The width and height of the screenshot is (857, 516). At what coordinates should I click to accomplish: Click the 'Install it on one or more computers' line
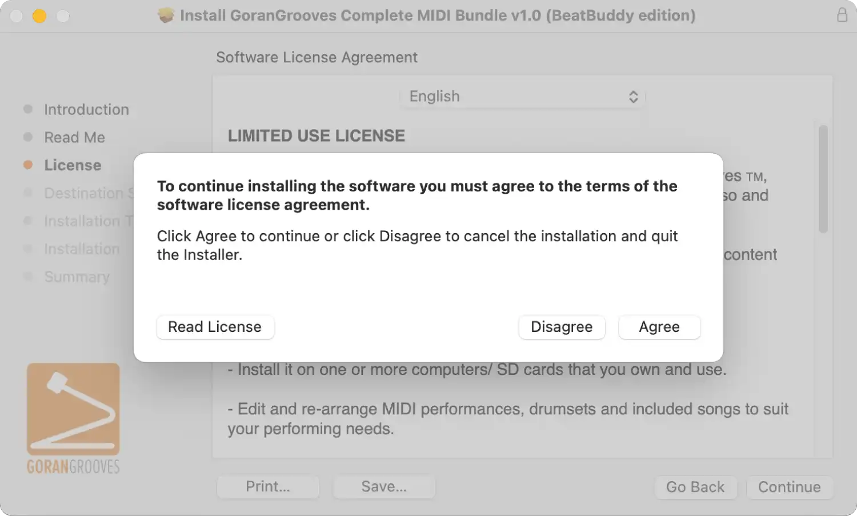point(477,370)
